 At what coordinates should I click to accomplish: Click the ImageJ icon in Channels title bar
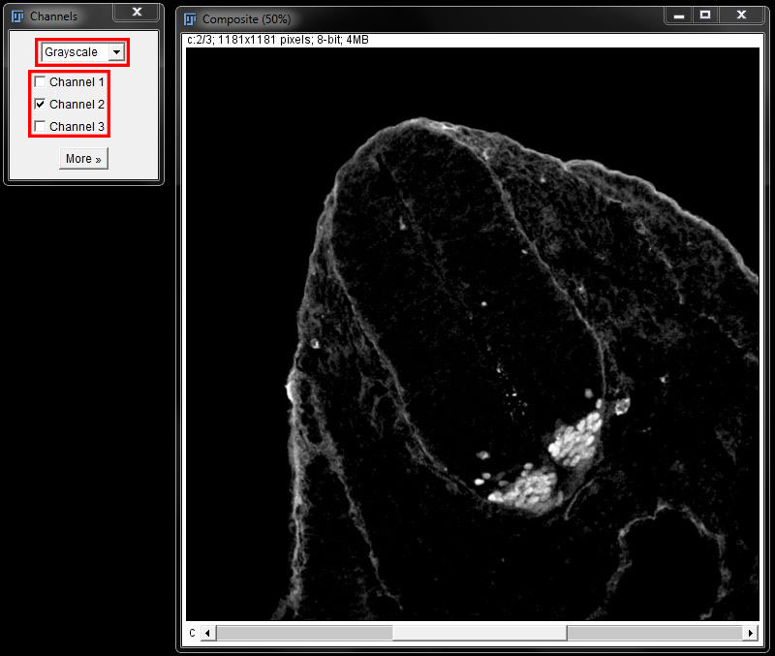click(16, 16)
